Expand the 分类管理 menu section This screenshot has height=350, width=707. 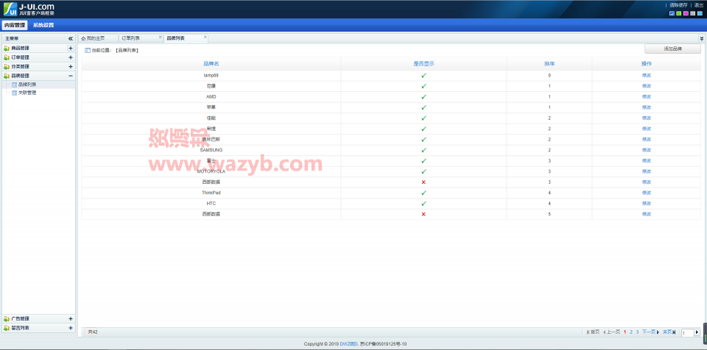click(71, 67)
